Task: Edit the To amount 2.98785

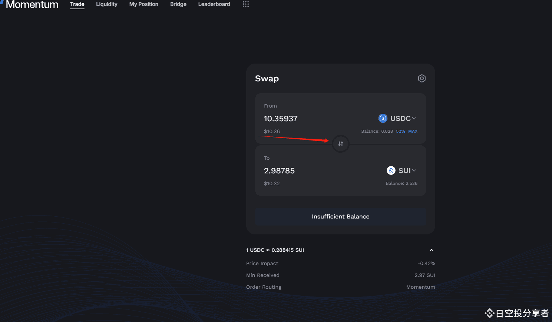Action: [279, 171]
